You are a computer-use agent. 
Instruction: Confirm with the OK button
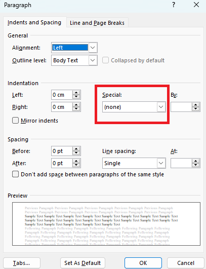[x=143, y=263]
